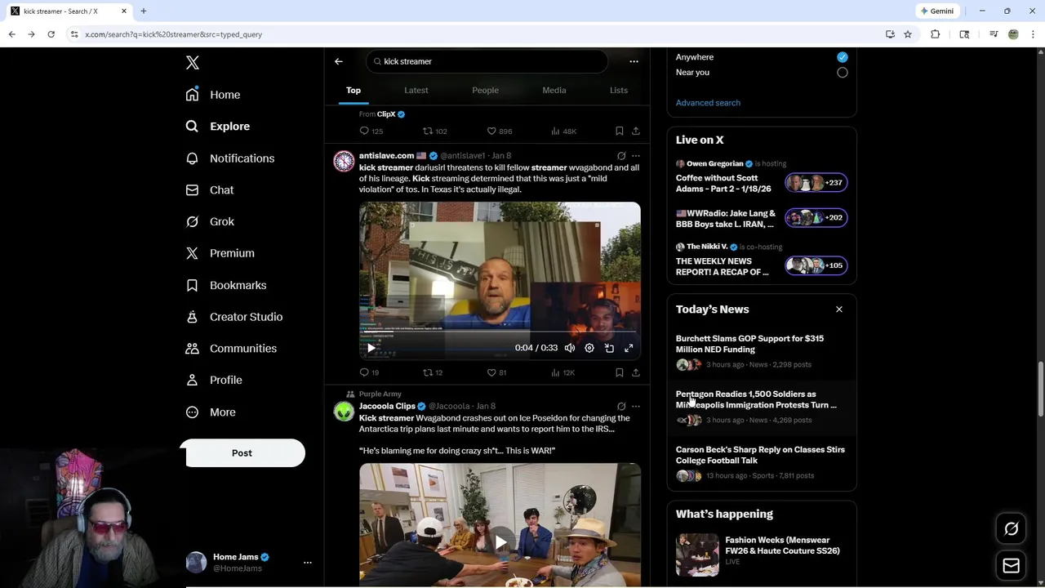Image resolution: width=1045 pixels, height=588 pixels.
Task: Focus the kick streamer search field
Action: point(487,61)
